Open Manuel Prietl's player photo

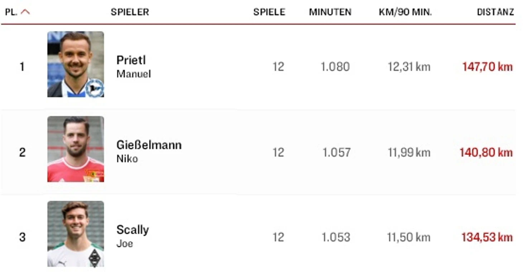(x=76, y=64)
